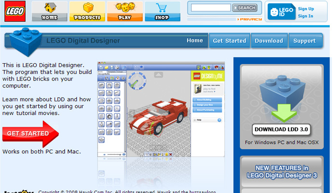The image size is (333, 193).
Task: Click the Sign Up link
Action: coord(306,9)
